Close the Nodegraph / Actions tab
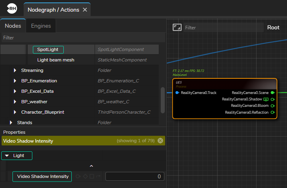287x188 pixels. tap(85, 10)
